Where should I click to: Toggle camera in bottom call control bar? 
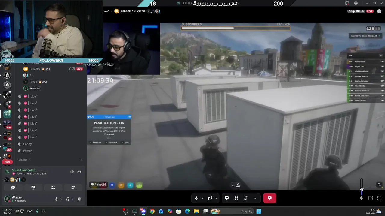(210, 198)
